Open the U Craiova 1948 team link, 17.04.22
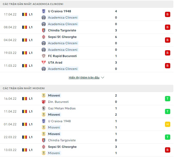 coord(59,11)
